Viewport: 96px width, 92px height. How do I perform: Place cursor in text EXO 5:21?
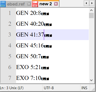click(x=29, y=67)
